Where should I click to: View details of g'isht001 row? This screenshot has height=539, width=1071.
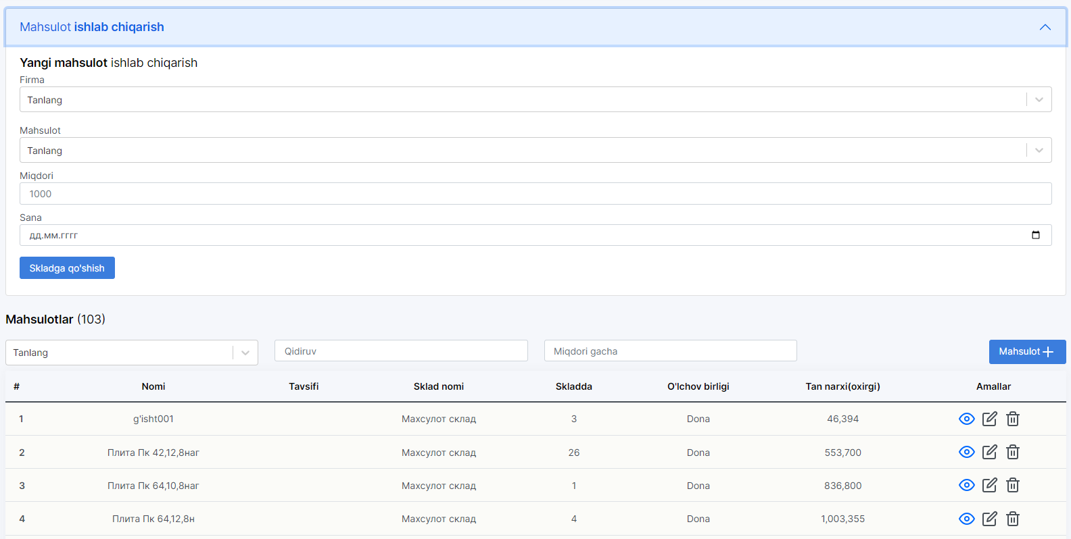coord(967,419)
